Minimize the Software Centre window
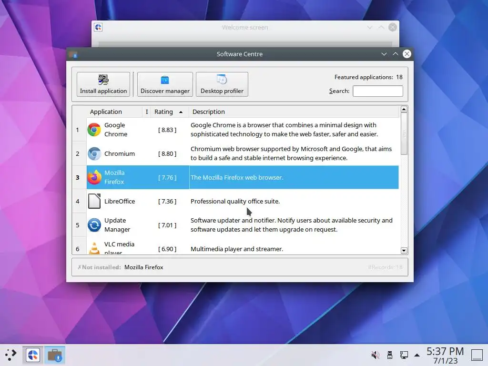The image size is (488, 366). [x=384, y=54]
